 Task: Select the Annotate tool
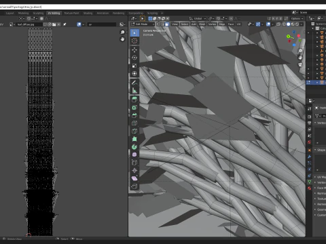click(134, 83)
